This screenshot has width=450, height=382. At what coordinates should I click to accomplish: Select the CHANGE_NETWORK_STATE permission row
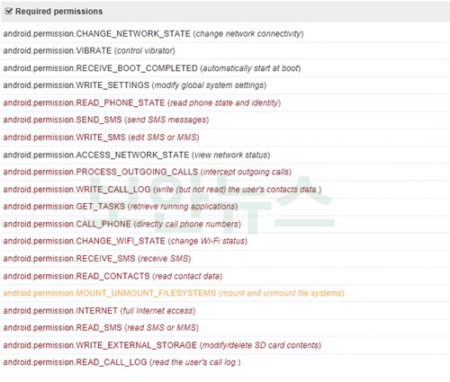(225, 33)
